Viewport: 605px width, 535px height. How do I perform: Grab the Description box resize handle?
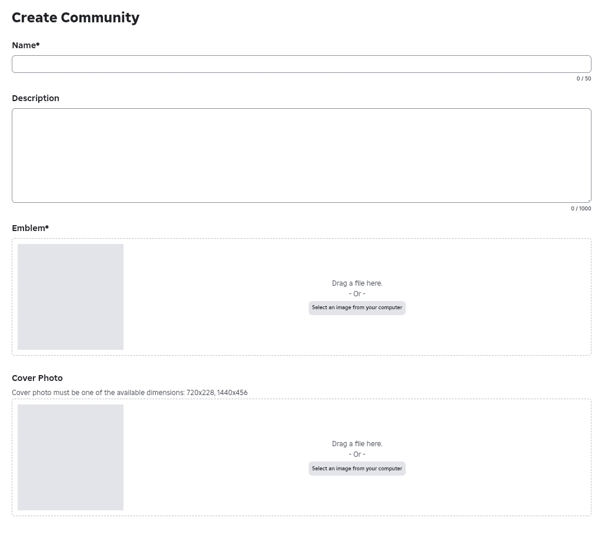point(589,200)
